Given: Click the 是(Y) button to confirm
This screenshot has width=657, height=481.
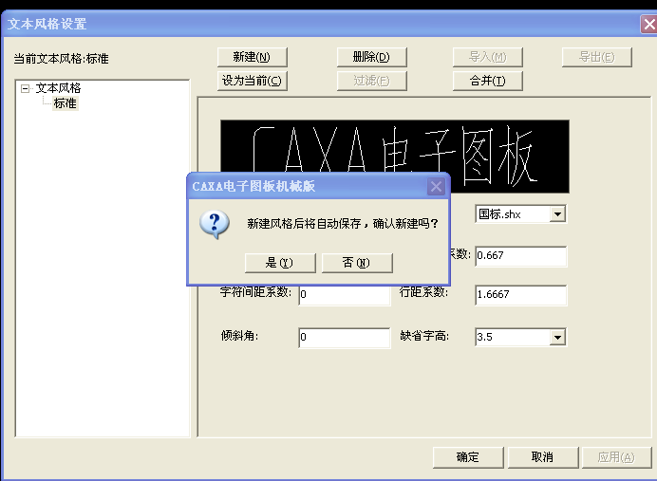Looking at the screenshot, I should coord(280,263).
